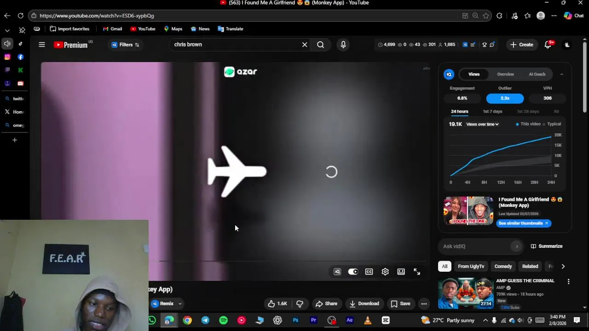Start voice search with the microphone

click(343, 45)
